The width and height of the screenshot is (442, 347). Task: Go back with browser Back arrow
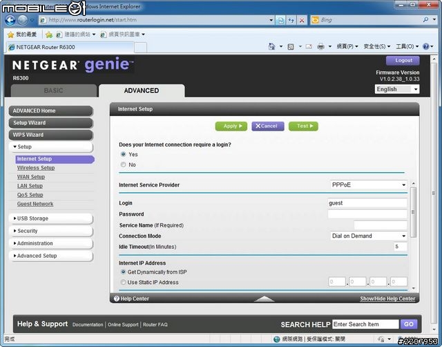pyautogui.click(x=10, y=20)
